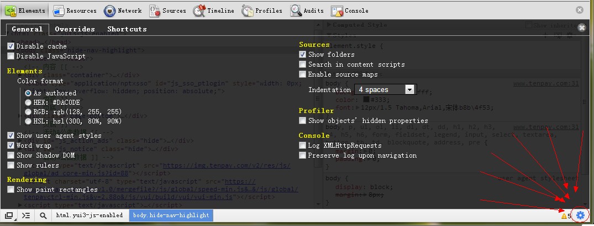Open the Network panel
The height and width of the screenshot is (226, 594).
click(123, 10)
